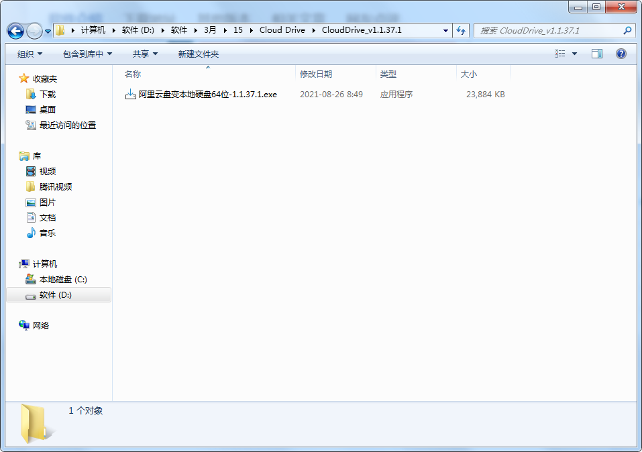Click the 软件 (D:) drive icon

(x=31, y=296)
